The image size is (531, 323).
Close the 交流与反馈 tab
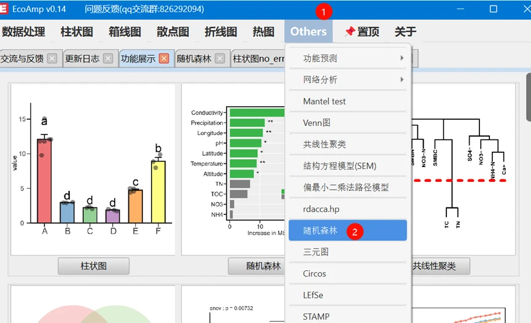pyautogui.click(x=52, y=59)
